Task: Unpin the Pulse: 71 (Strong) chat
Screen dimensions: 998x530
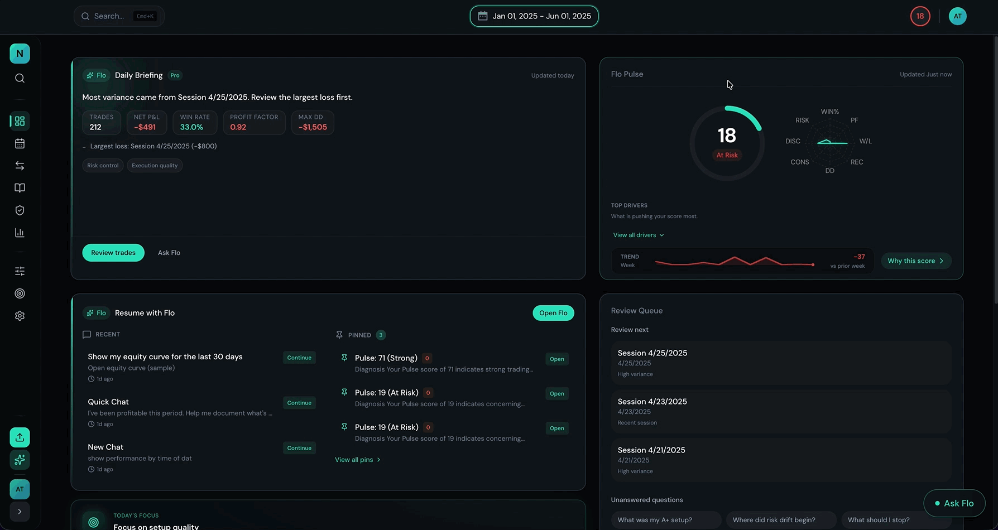Action: tap(343, 358)
